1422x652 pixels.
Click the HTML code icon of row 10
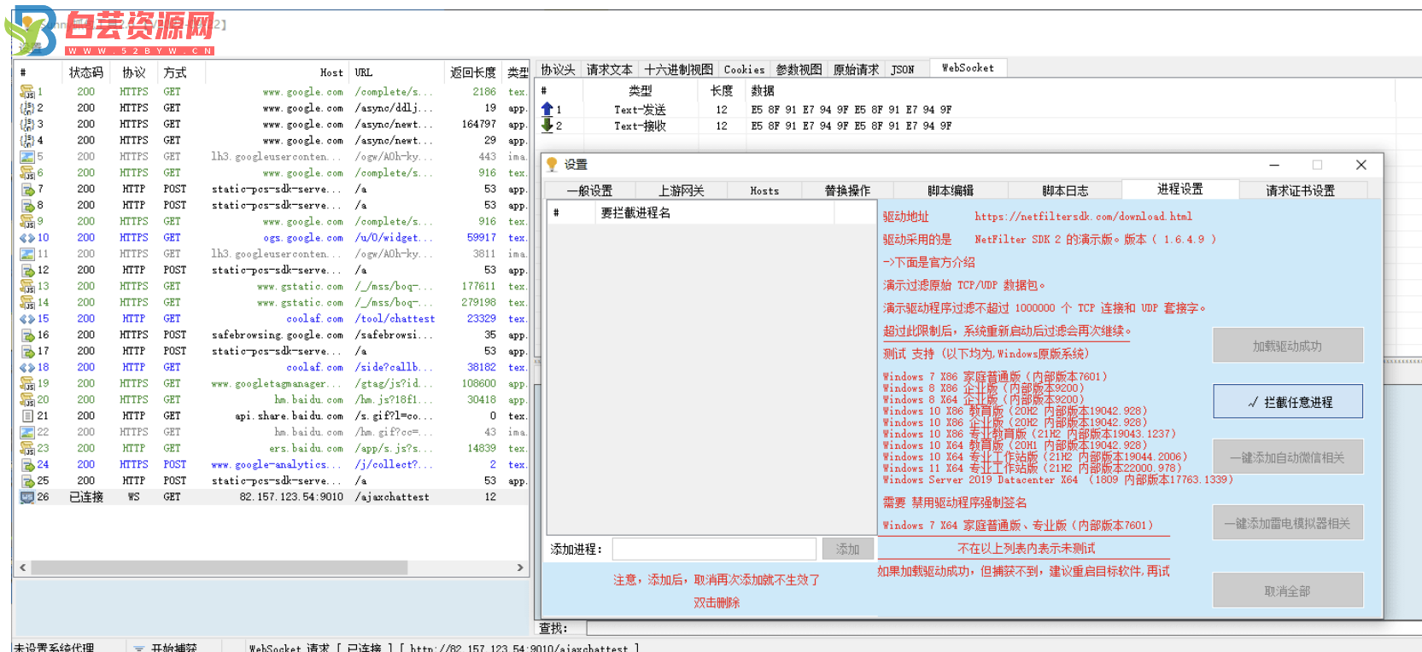(x=27, y=238)
